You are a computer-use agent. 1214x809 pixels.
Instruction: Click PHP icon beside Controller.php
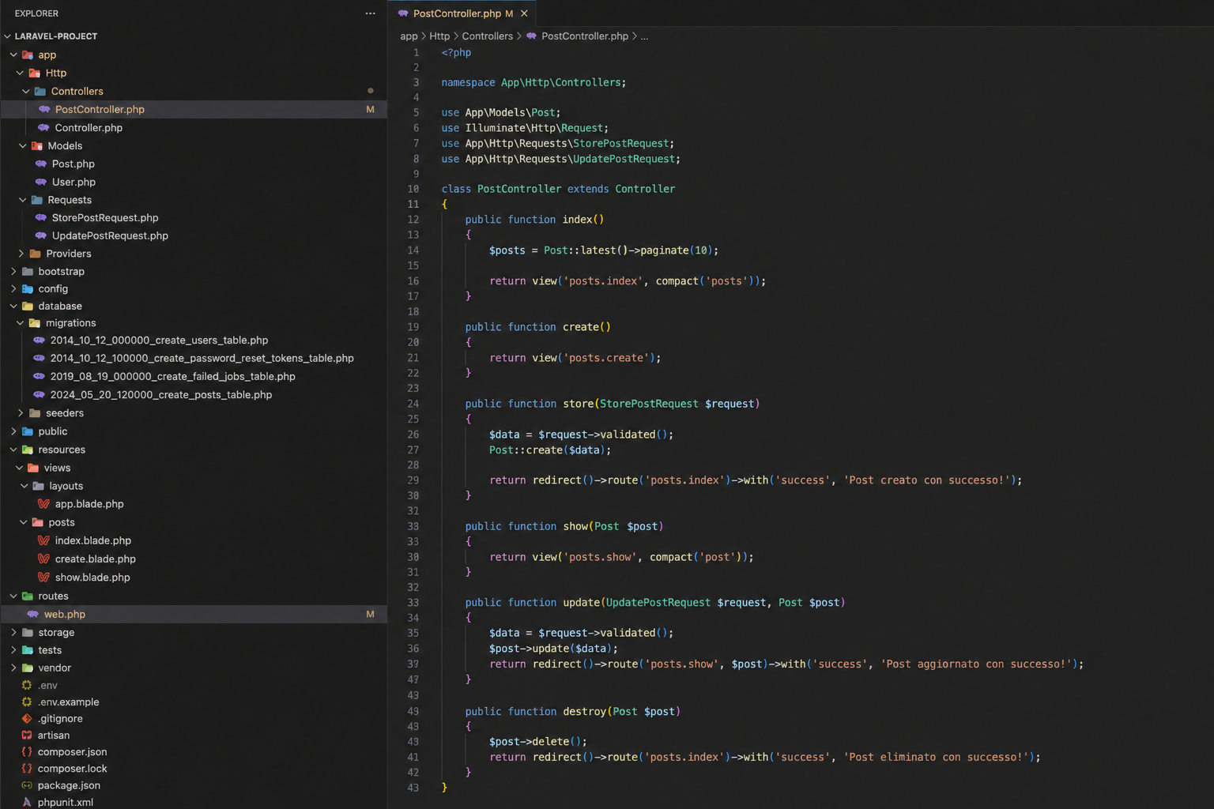(44, 127)
